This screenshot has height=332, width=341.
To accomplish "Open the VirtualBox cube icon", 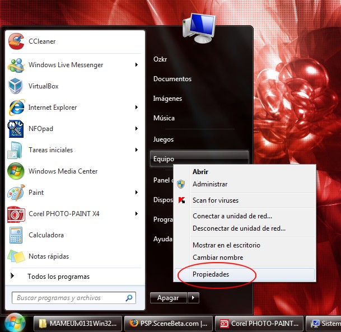I will coord(16,86).
